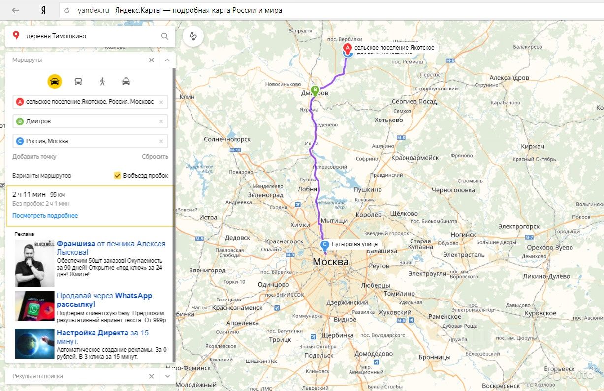Click the Бутырская улица map label
604x391 pixels.
point(354,244)
